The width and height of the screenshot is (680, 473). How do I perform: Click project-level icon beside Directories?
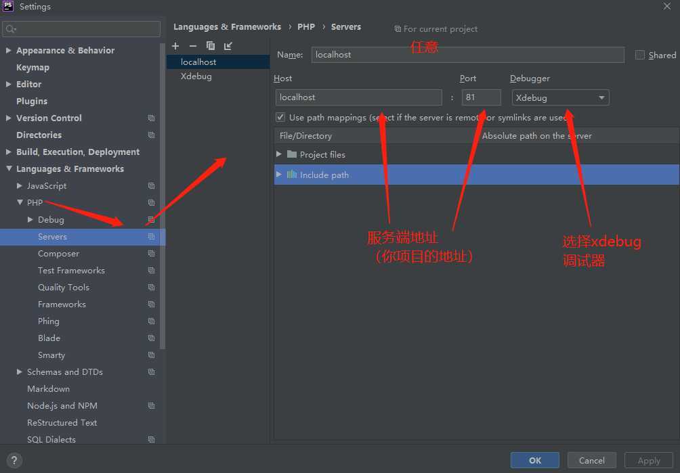tap(151, 135)
